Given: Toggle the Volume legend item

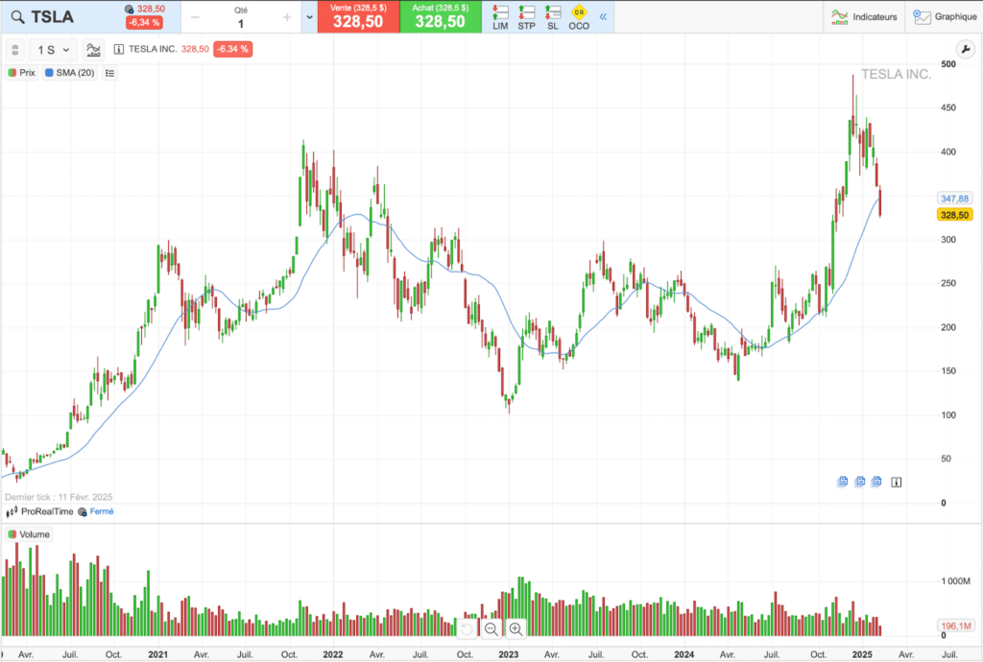Looking at the screenshot, I should (x=29, y=534).
